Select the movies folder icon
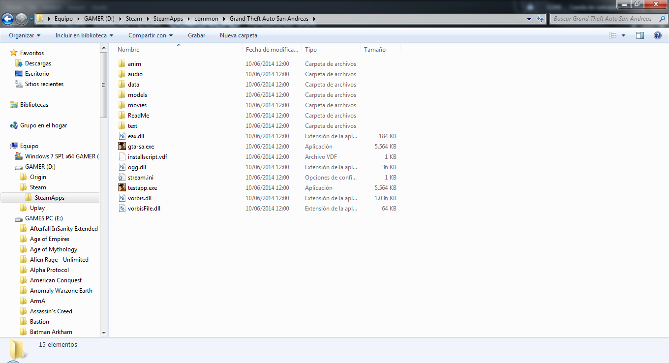The height and width of the screenshot is (363, 669). coord(122,105)
